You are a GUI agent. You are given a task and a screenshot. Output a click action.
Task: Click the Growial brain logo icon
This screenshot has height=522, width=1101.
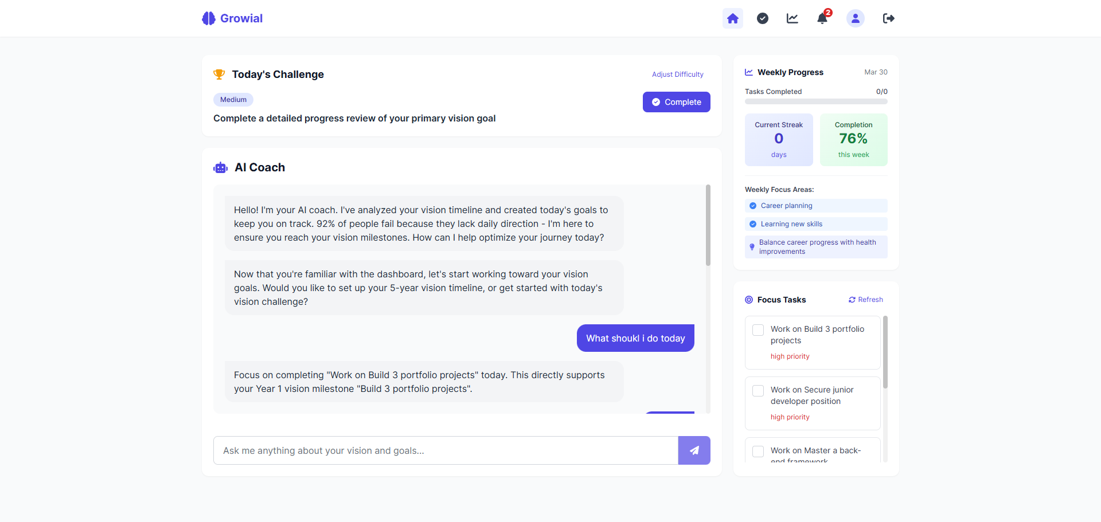click(209, 18)
